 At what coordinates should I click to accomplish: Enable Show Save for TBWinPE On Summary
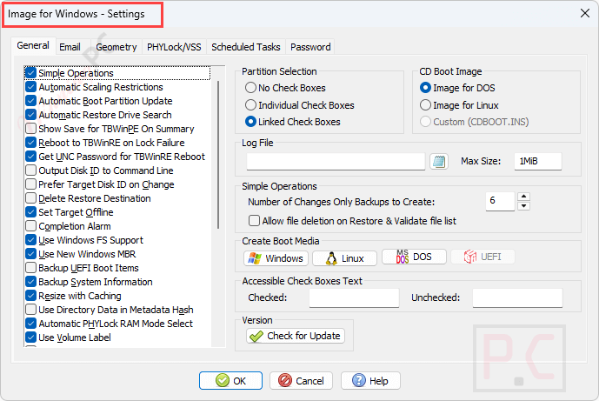point(31,129)
